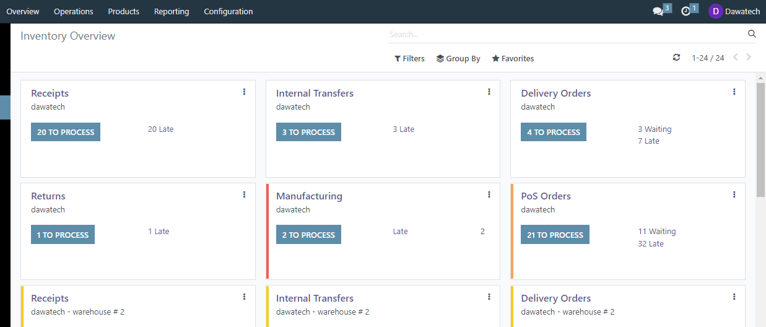This screenshot has height=327, width=766.
Task: Click the vertical scrollbar thumb
Action: 760,139
